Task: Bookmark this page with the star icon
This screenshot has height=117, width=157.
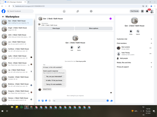Action: coord(146,6)
